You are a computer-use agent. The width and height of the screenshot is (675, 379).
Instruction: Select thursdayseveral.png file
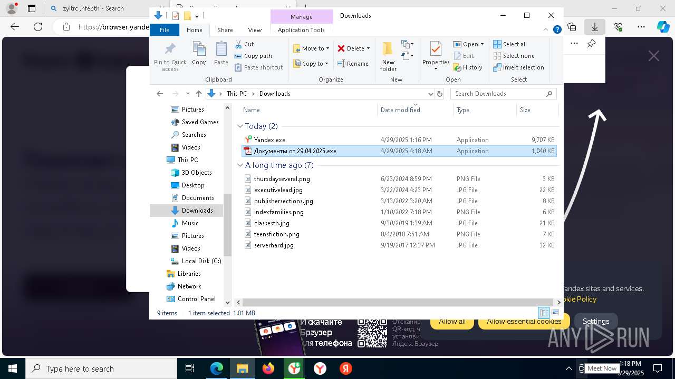[399, 179]
